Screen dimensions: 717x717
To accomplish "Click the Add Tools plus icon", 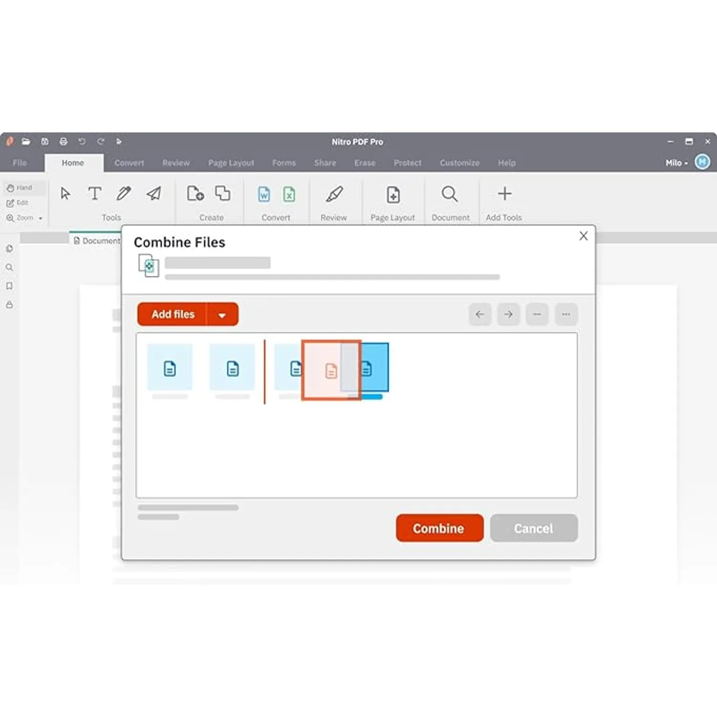I will 504,194.
